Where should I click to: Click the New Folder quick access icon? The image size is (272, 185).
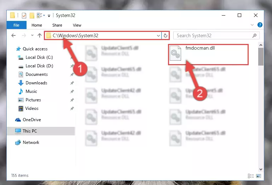pos(32,16)
